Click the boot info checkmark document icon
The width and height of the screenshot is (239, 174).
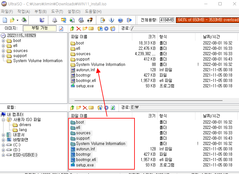point(61,29)
